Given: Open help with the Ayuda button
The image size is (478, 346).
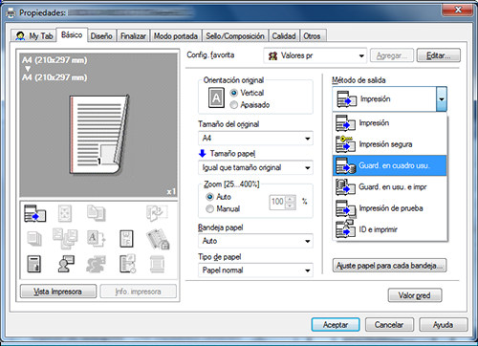Looking at the screenshot, I should click(x=443, y=325).
